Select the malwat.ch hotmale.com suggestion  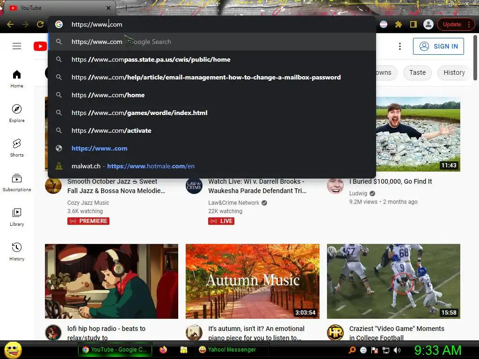pos(212,166)
